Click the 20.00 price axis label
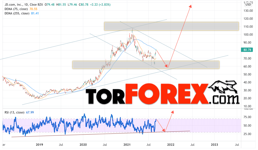258x150 pixels. coord(247,98)
